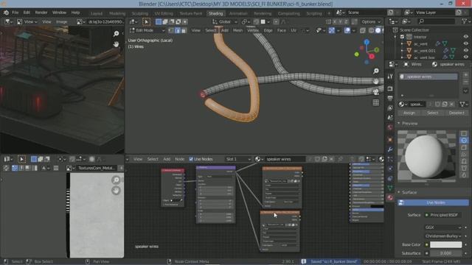Open the World properties tab
The image size is (472, 265).
pyautogui.click(x=390, y=127)
